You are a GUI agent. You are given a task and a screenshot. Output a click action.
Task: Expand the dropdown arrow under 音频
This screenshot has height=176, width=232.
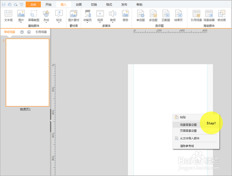[x=113, y=22]
